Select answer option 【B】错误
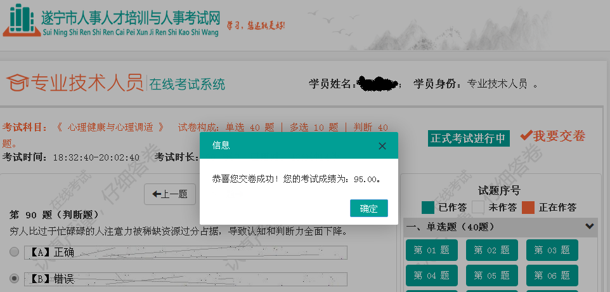610x292 pixels. (x=14, y=278)
